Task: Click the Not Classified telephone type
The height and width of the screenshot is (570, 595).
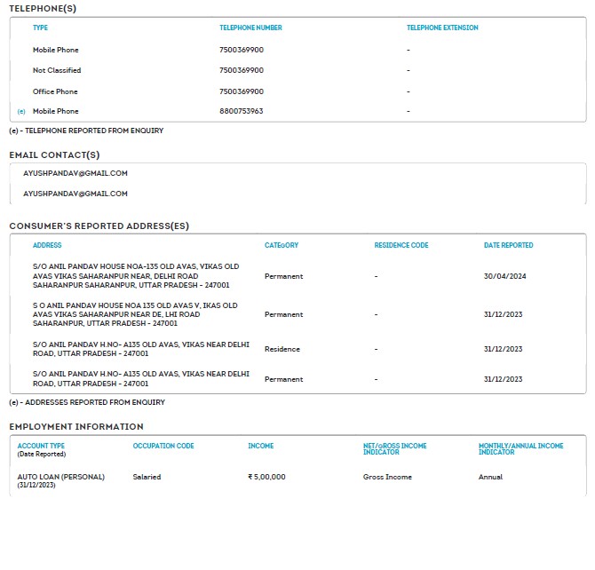Action: pos(57,70)
